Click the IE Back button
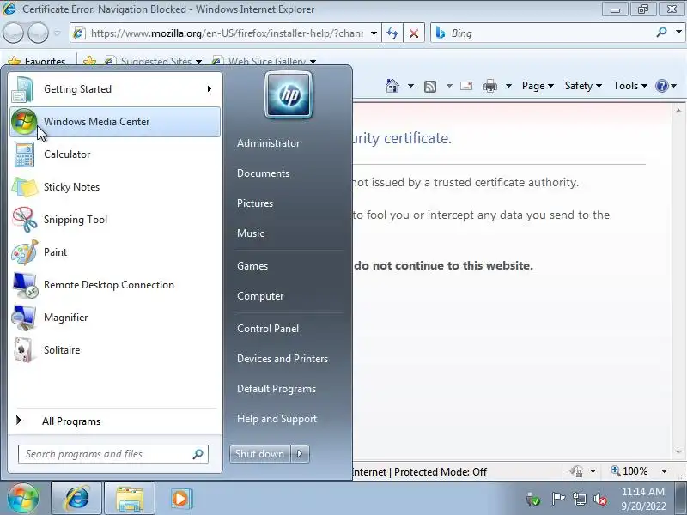This screenshot has width=687, height=515. [13, 33]
